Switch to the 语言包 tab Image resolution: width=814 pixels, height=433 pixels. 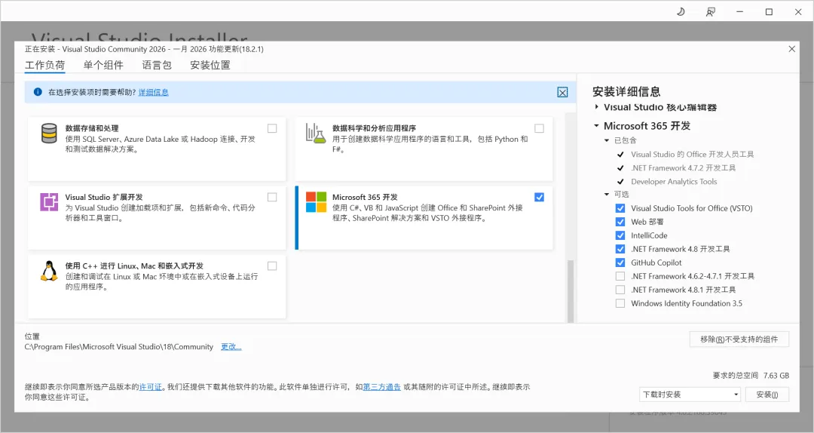pyautogui.click(x=157, y=65)
